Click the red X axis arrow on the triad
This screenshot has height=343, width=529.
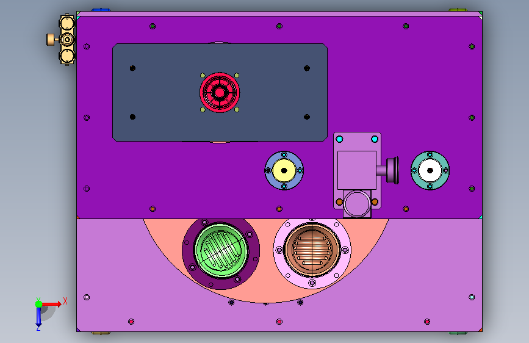tap(52, 304)
